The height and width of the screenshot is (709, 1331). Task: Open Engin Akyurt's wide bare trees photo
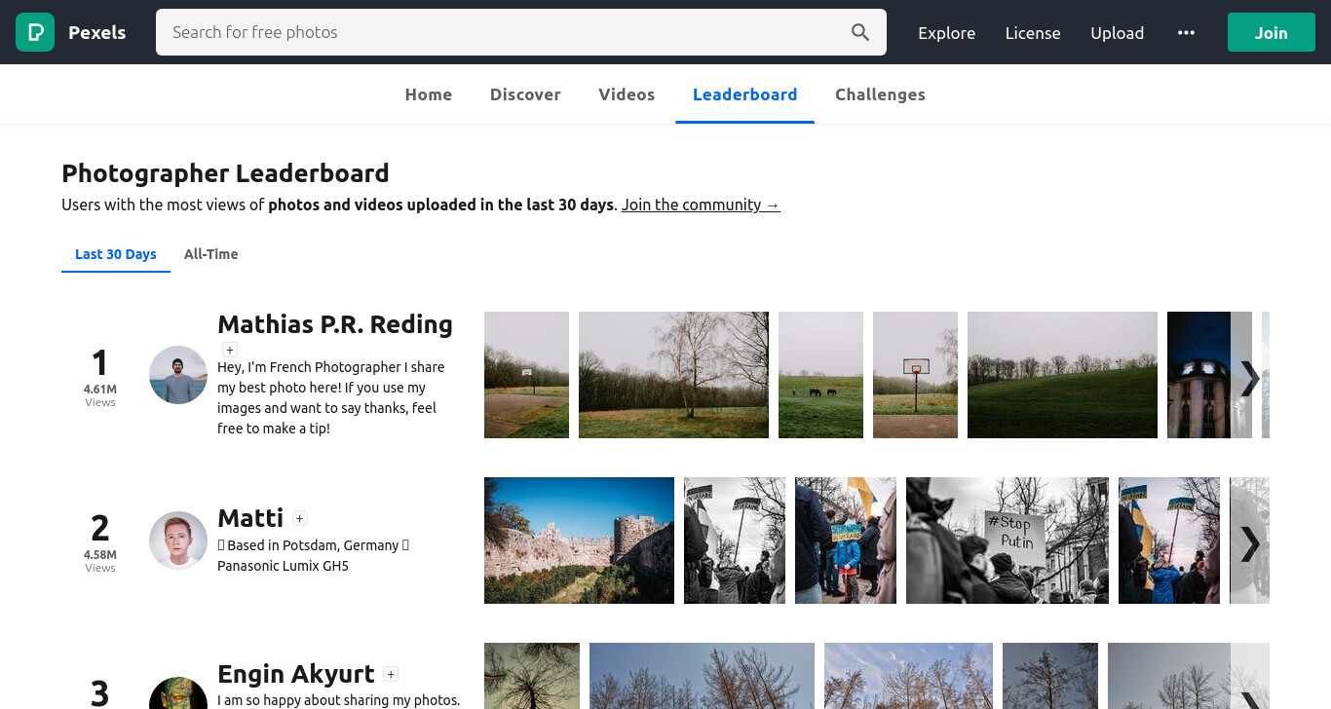(x=702, y=676)
